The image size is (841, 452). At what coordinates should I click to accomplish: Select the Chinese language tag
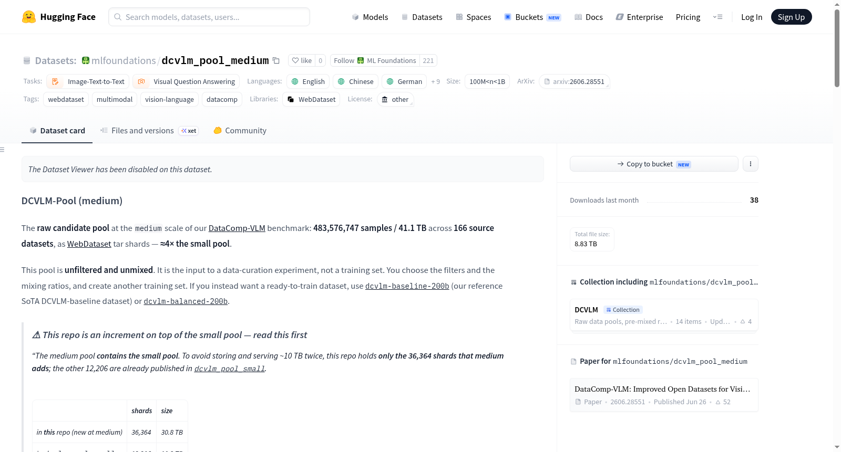click(x=355, y=81)
